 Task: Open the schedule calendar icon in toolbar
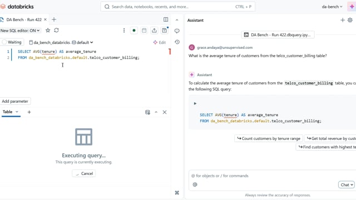(144, 31)
